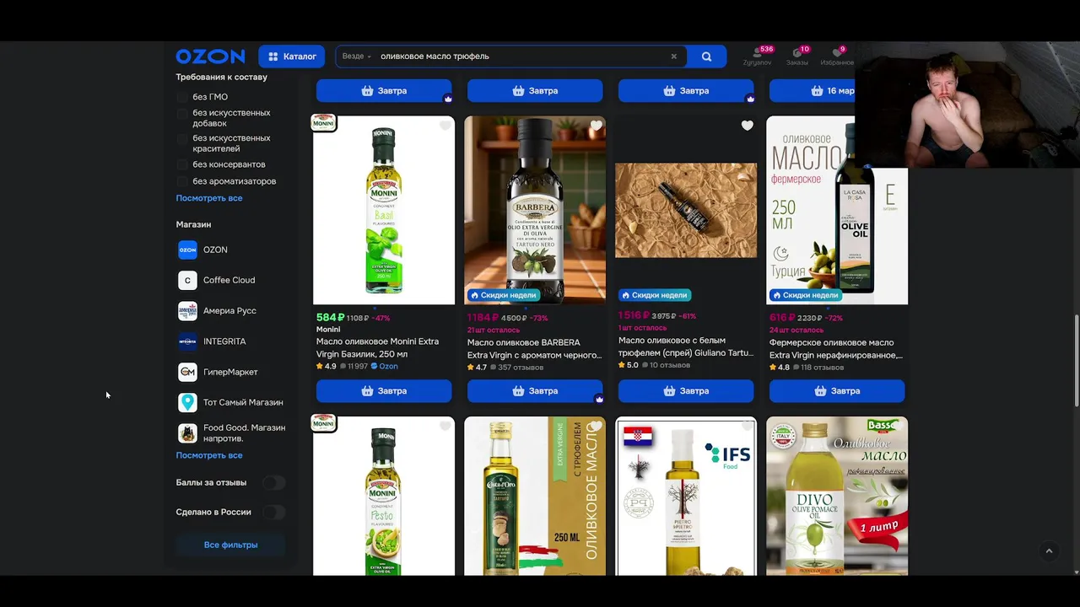Click Скидки недели badge on BARBERA card
Viewport: 1080px width, 607px height.
[x=504, y=295]
